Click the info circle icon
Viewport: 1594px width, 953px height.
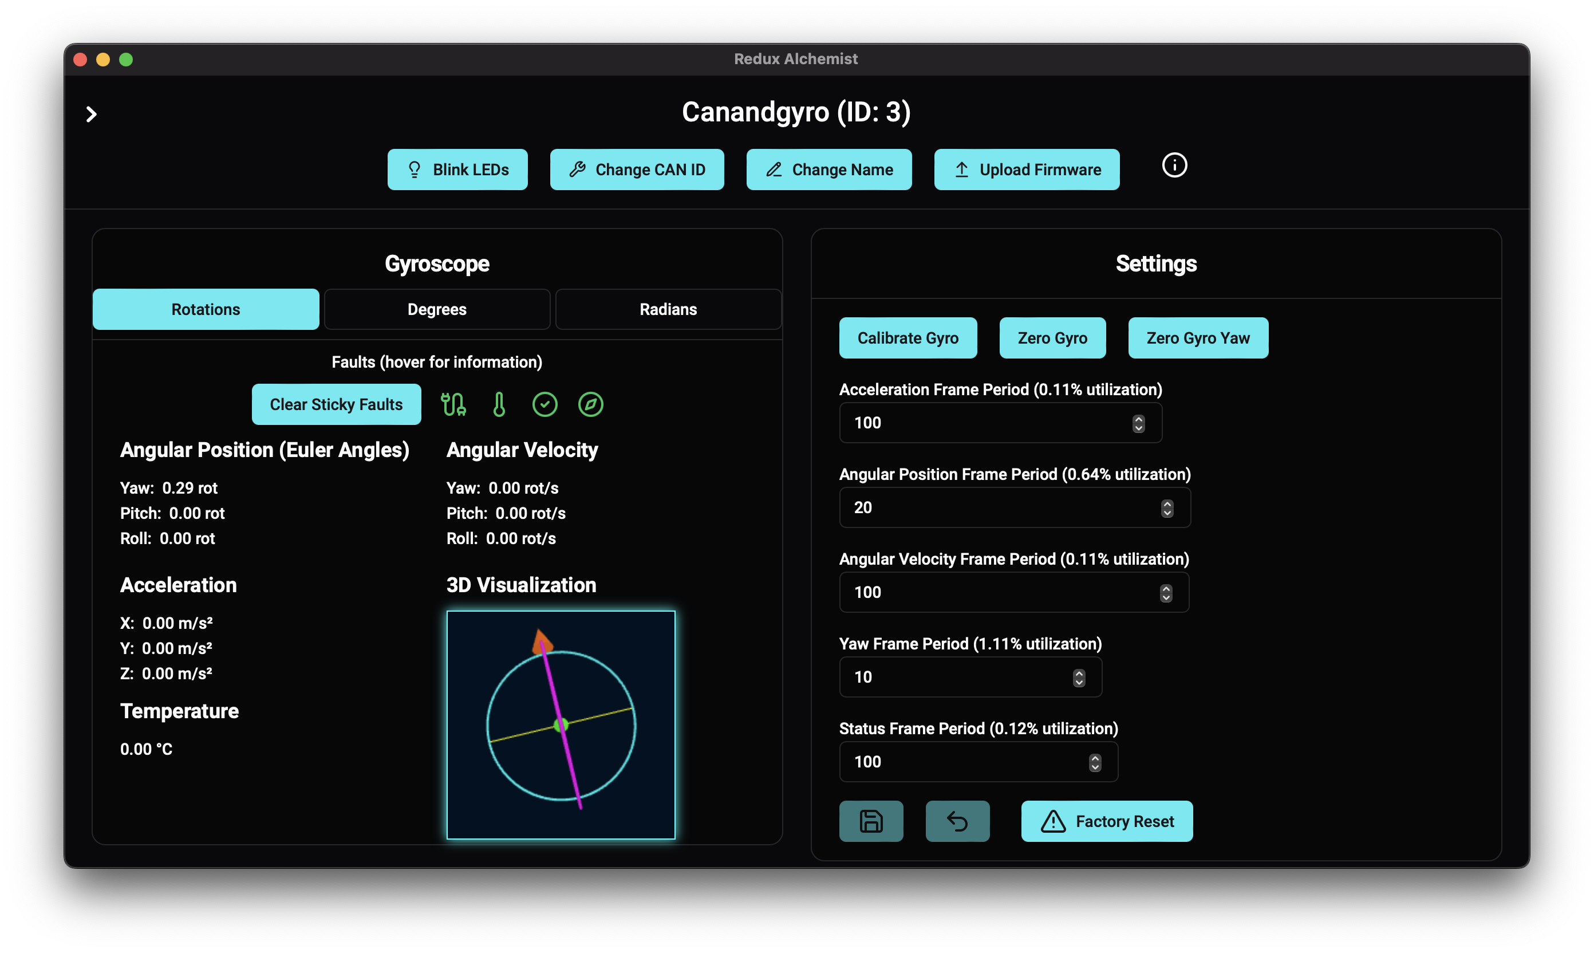click(x=1174, y=166)
